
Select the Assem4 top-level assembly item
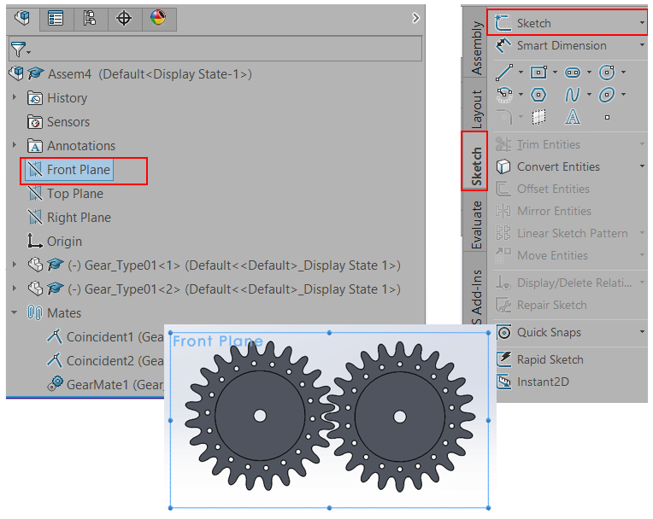(x=149, y=74)
